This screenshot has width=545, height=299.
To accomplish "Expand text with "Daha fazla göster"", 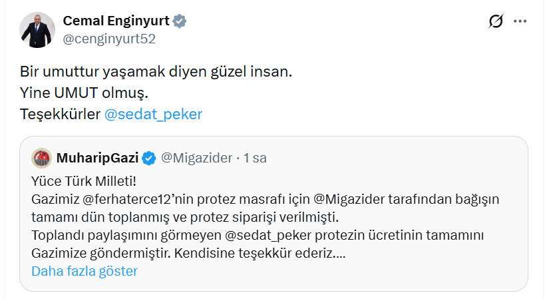I will (x=85, y=271).
